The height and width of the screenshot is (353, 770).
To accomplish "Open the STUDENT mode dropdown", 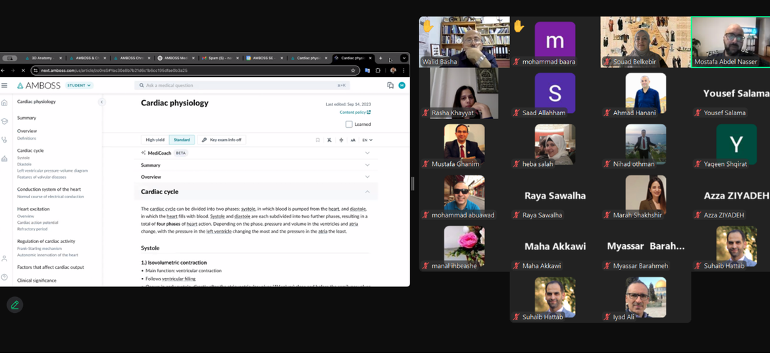I will pyautogui.click(x=79, y=86).
